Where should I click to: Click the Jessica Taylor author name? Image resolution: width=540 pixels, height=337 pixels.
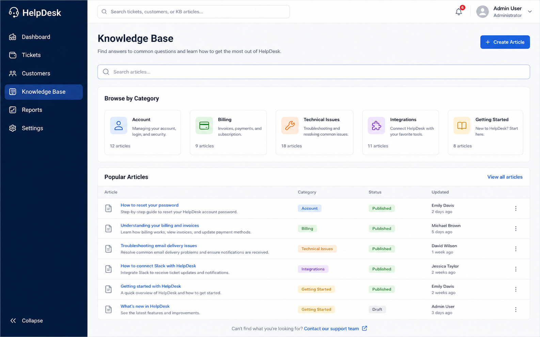pyautogui.click(x=445, y=266)
